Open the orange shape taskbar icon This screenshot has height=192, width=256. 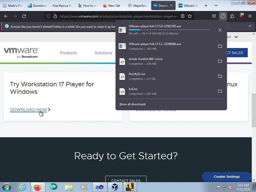click(x=130, y=187)
